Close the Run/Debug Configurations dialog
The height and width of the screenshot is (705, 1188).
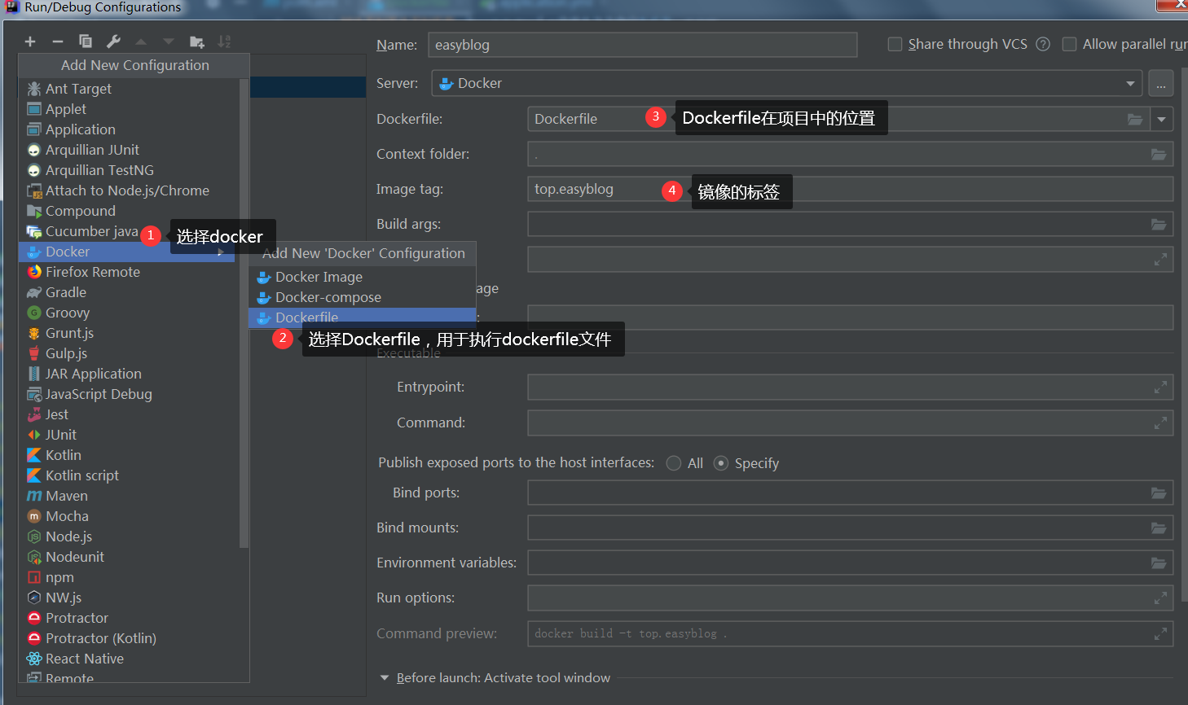tap(1173, 6)
